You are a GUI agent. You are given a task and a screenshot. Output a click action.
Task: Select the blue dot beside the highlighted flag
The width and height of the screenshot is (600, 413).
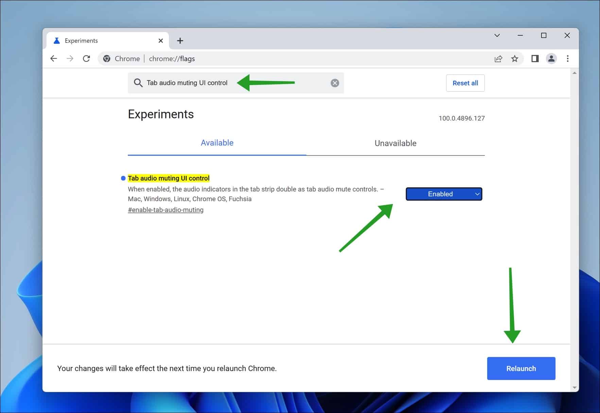(123, 178)
